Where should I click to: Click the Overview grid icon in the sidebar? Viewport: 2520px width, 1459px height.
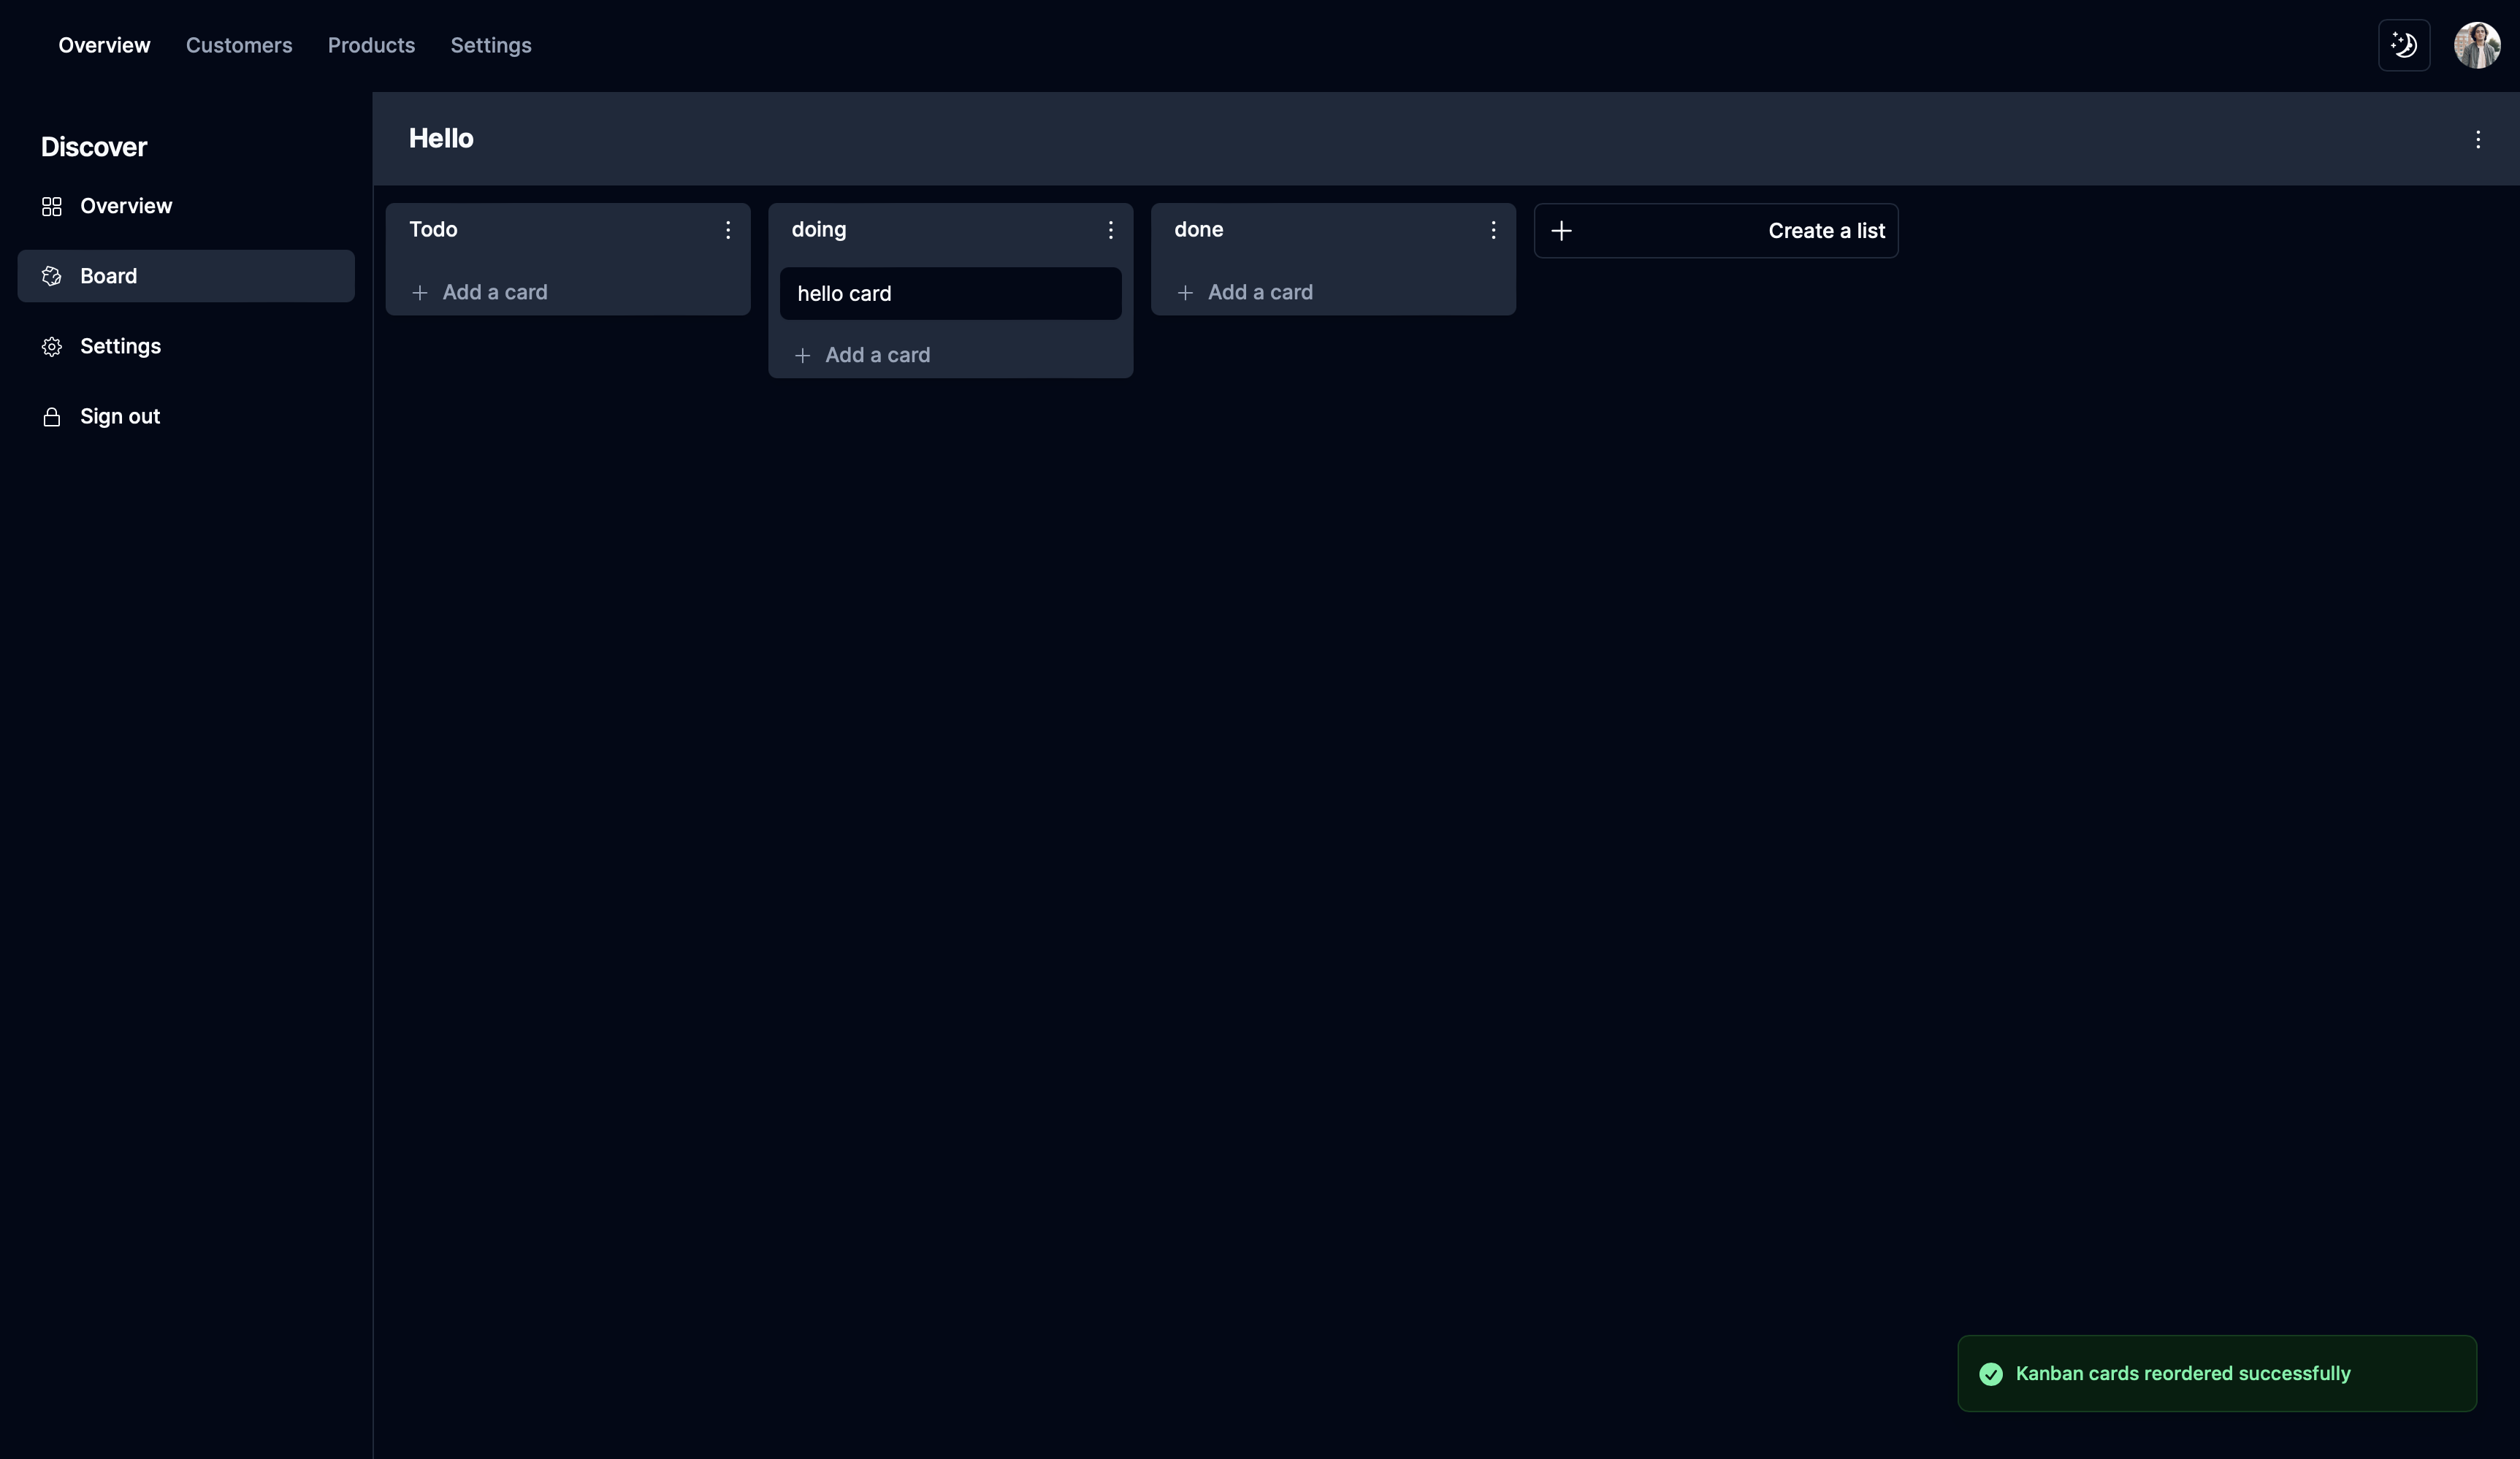pos(52,206)
